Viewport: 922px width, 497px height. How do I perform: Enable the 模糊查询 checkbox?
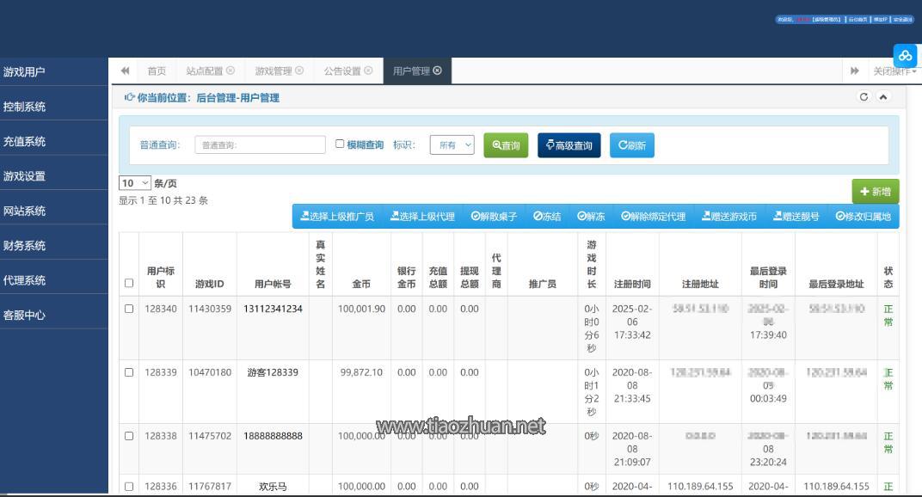(x=339, y=144)
